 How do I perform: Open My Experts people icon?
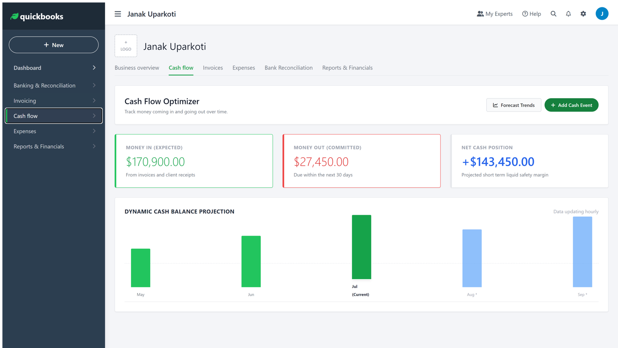(480, 14)
